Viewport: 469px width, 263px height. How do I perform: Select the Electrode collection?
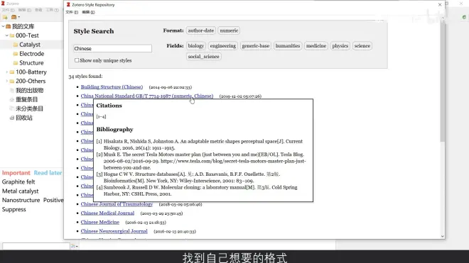(31, 54)
